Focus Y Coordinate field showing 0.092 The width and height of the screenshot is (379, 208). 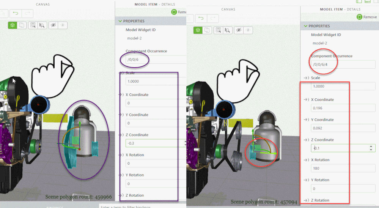(x=343, y=128)
